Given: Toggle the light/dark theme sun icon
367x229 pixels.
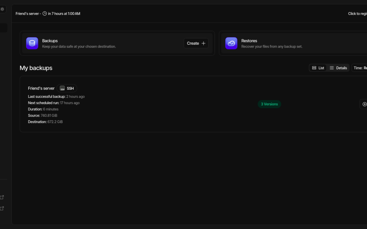Looking at the screenshot, I should click(x=2, y=9).
